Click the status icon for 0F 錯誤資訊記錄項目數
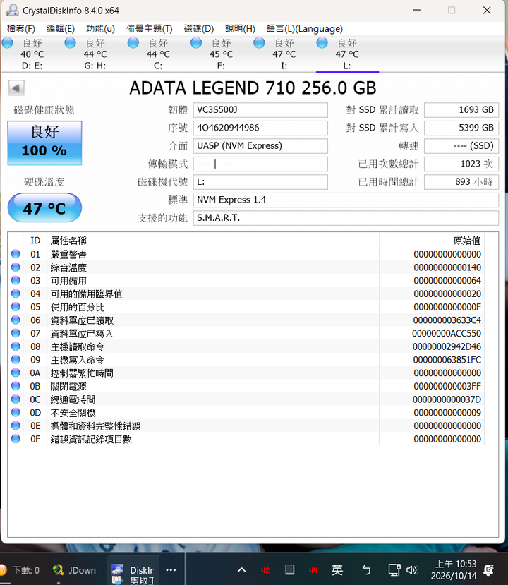The height and width of the screenshot is (585, 508). (16, 439)
